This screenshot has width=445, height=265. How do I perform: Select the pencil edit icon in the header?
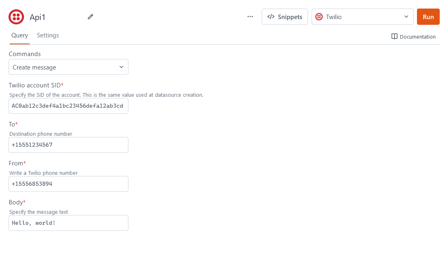[90, 17]
